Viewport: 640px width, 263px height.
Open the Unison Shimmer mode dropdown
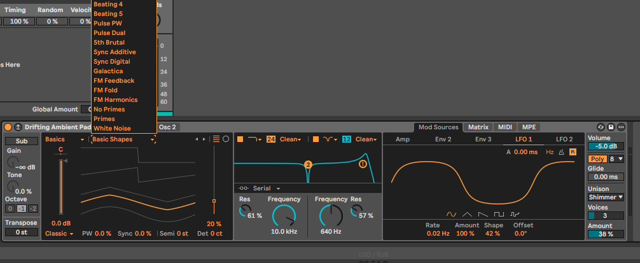pos(606,197)
